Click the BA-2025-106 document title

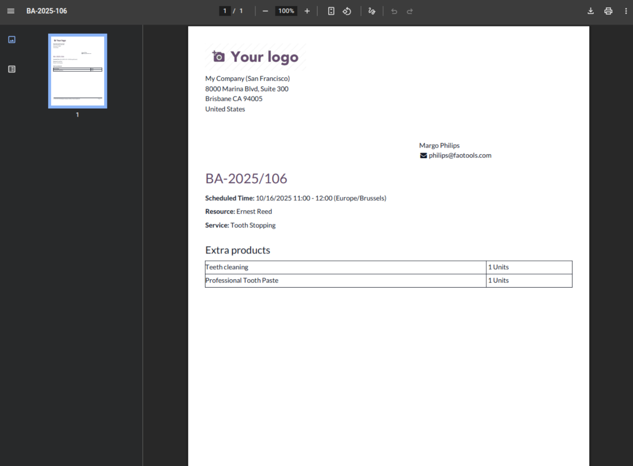pyautogui.click(x=47, y=11)
